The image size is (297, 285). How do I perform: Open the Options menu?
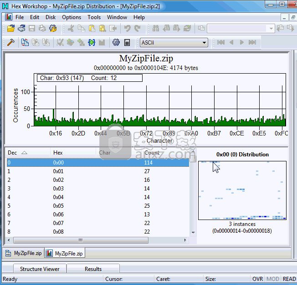coord(72,17)
